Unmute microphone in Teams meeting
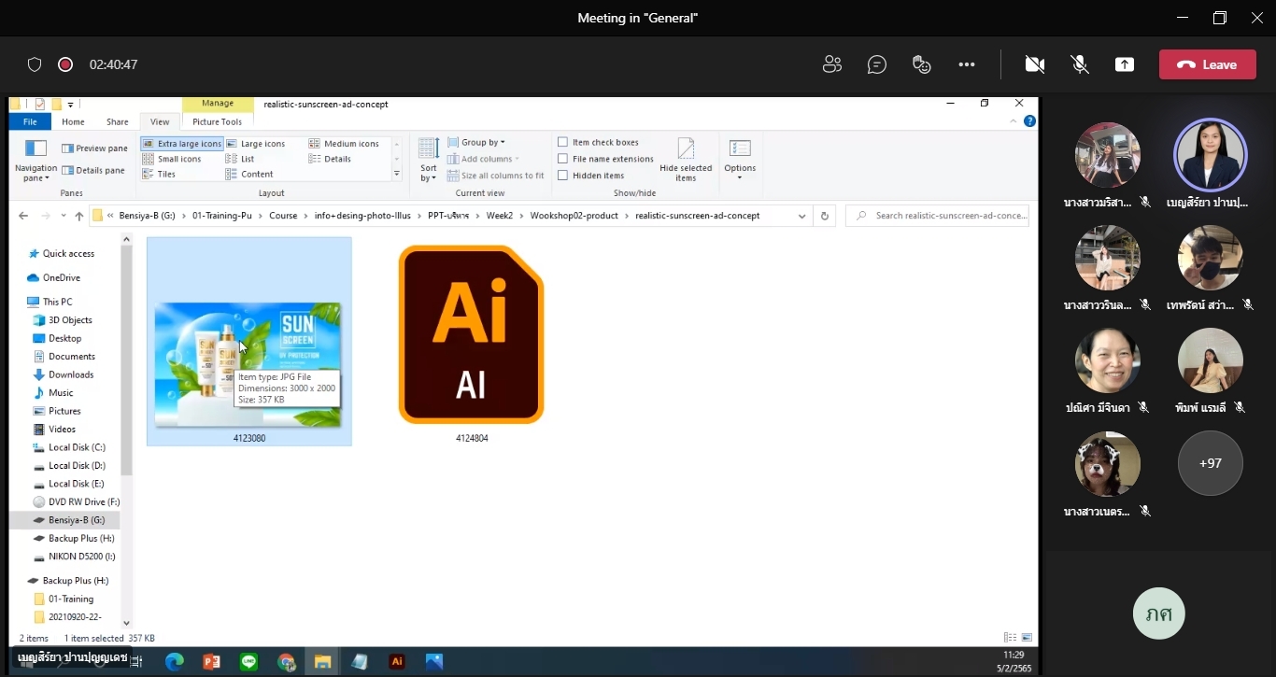The image size is (1276, 677). (1080, 64)
